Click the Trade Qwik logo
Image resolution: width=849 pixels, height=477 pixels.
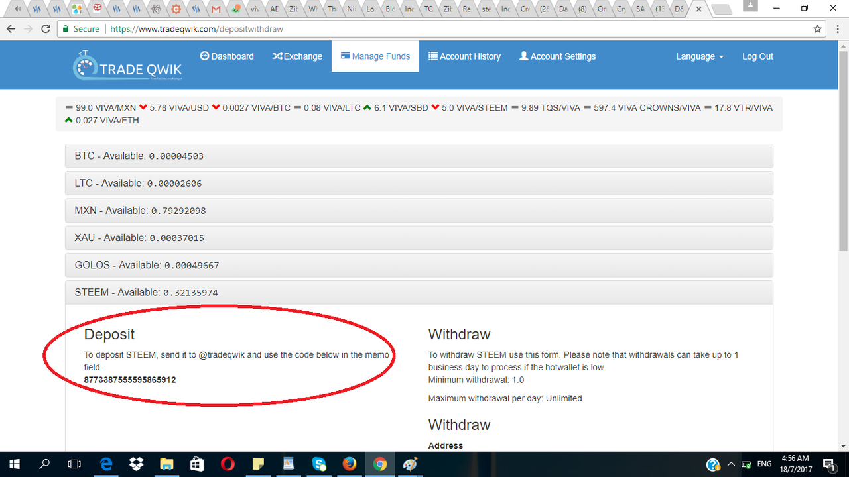tap(127, 66)
